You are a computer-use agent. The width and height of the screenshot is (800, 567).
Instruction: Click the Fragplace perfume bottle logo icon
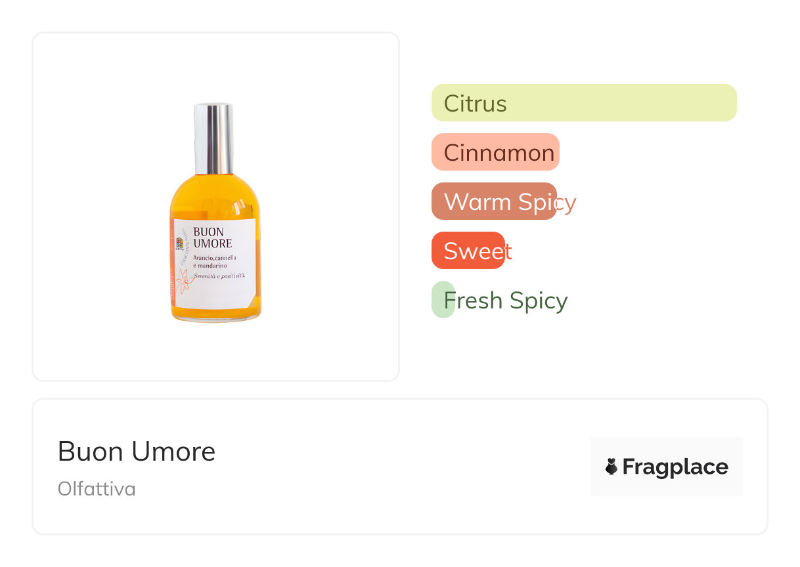tap(611, 467)
